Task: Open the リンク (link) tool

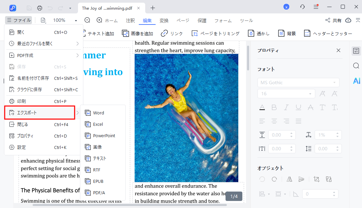Action: [172, 33]
